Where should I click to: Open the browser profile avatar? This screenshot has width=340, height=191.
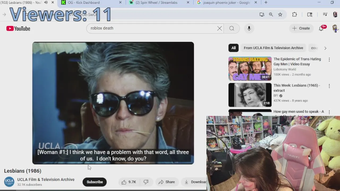(x=335, y=15)
